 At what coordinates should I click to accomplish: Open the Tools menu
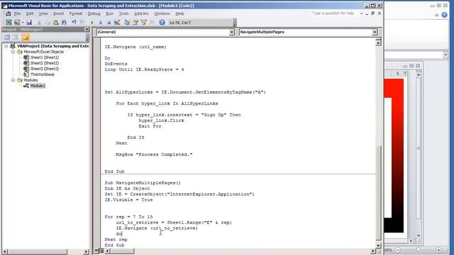tap(123, 13)
